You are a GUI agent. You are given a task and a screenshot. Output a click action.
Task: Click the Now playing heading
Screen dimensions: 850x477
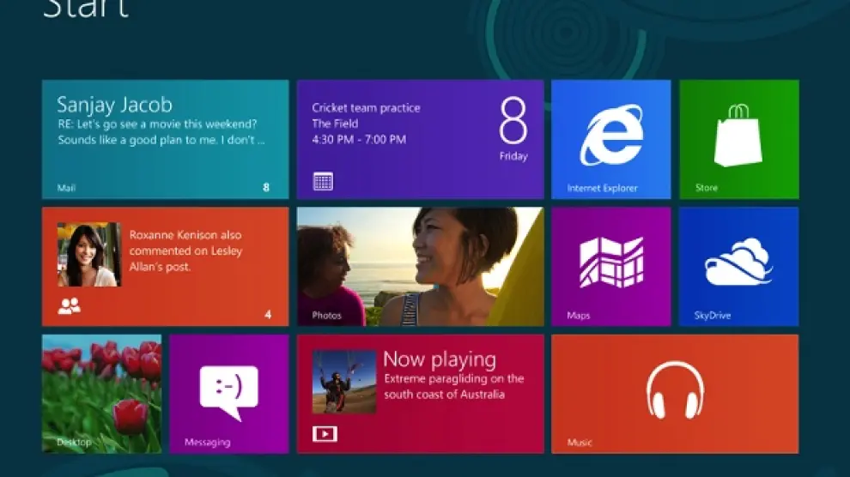click(x=440, y=359)
